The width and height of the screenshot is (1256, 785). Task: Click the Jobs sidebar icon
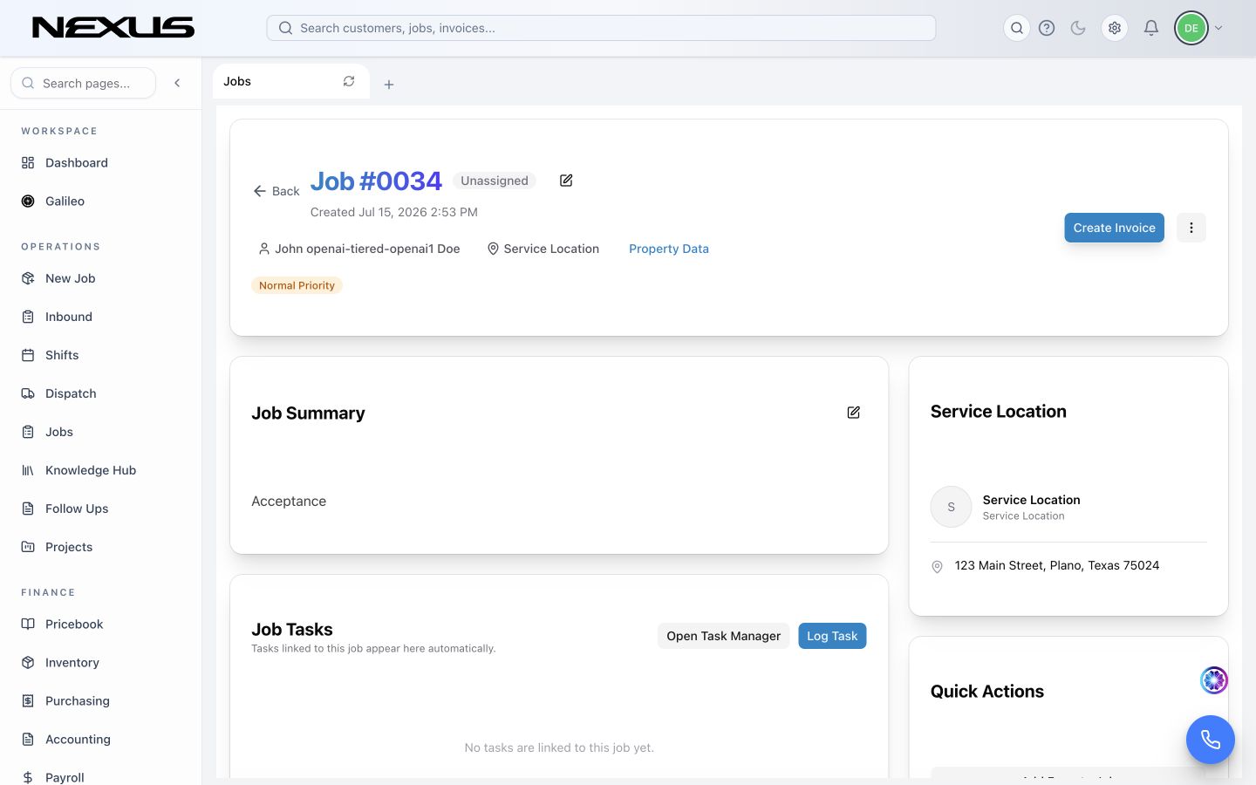pyautogui.click(x=28, y=432)
